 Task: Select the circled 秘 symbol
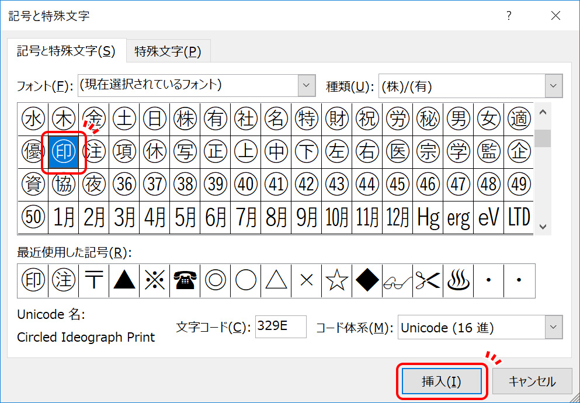(428, 119)
